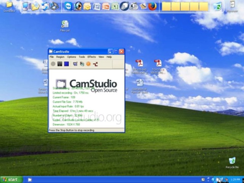Open the Options menu
Image resolution: width=244 pixels, height=183 pixels.
72,57
